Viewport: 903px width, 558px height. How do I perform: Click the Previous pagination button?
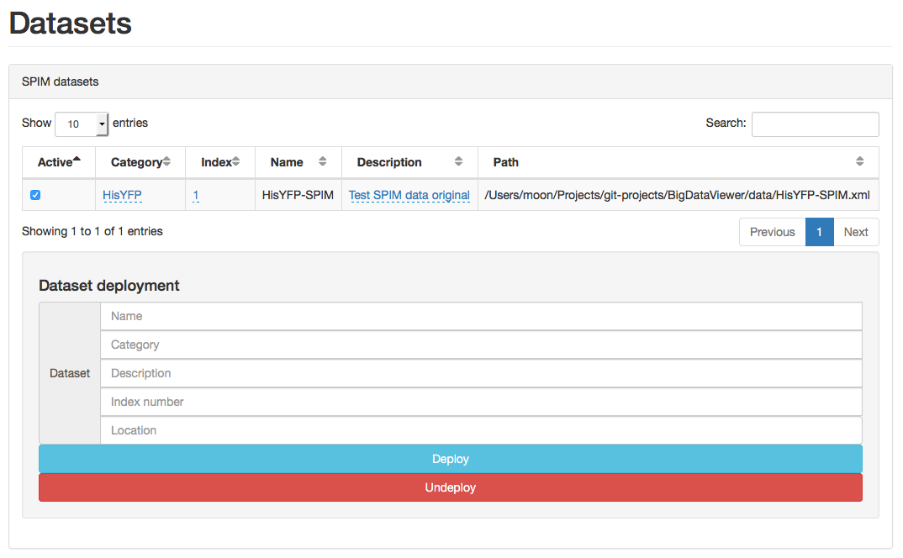coord(772,232)
